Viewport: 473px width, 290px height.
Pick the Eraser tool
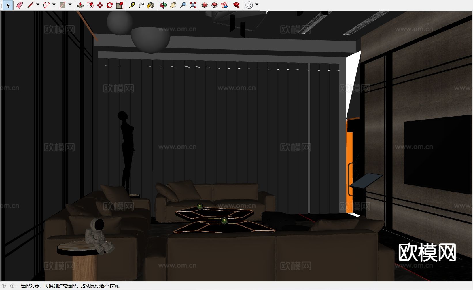(20, 5)
